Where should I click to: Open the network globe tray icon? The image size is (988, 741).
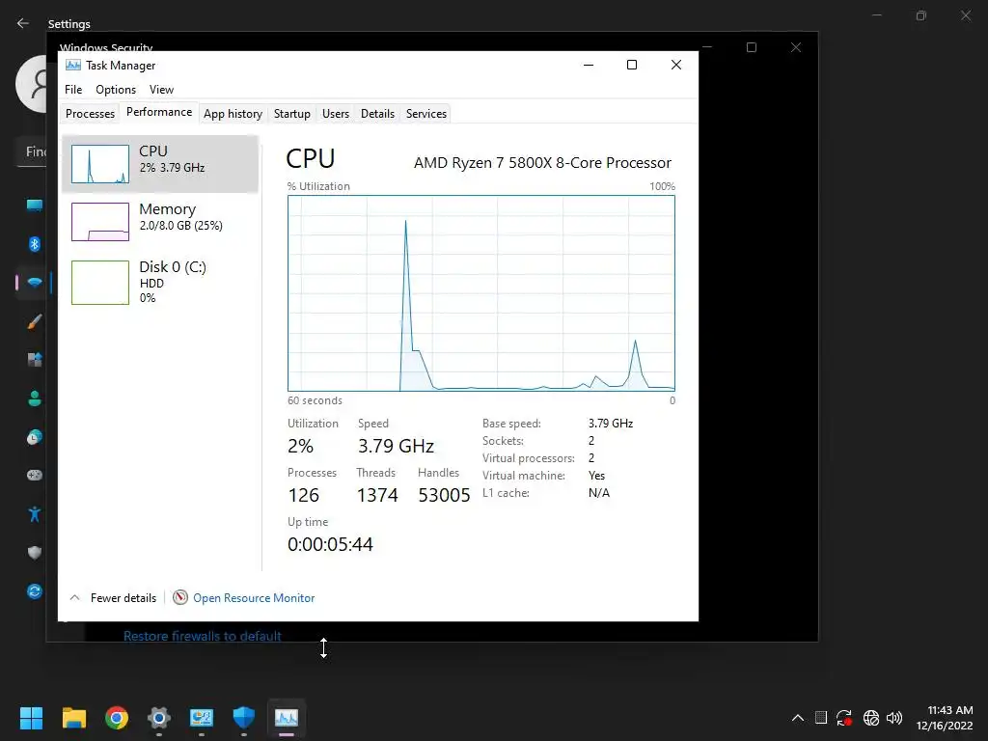tap(871, 718)
